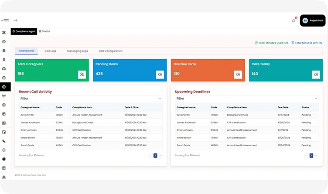Image resolution: width=328 pixels, height=194 pixels.
Task: Click Kevin Smith in Recent Call Activity
Action: [x=27, y=115]
